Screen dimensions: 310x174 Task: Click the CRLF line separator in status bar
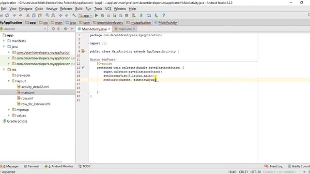[243, 172]
